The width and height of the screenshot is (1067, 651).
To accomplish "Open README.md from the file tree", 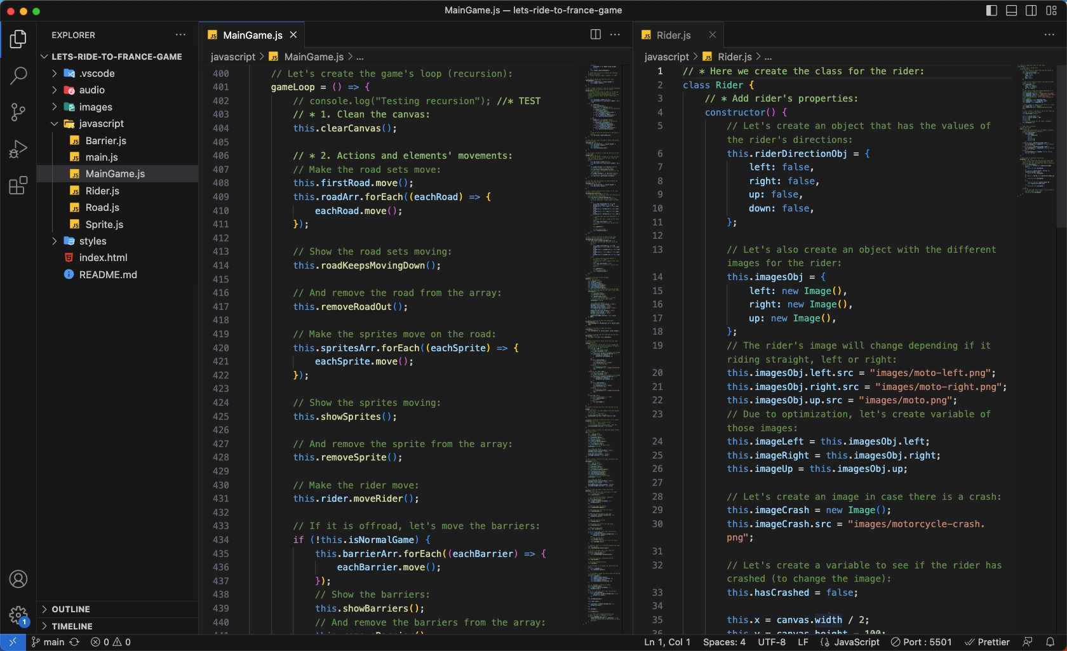I will [x=117, y=275].
